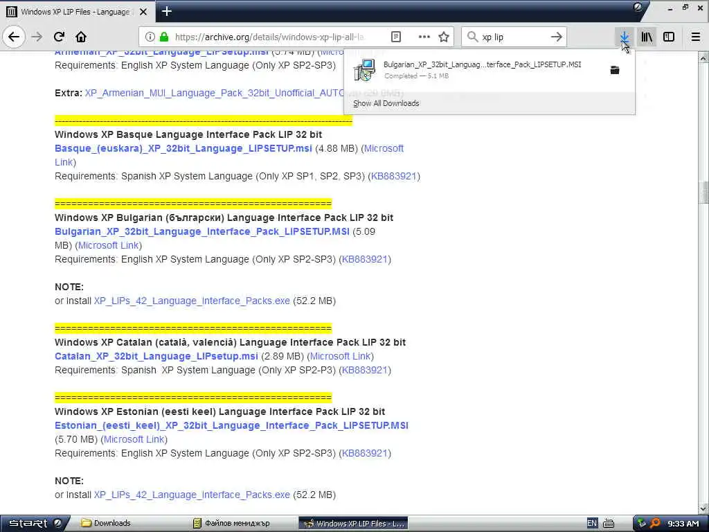
Task: Open XP_LIPs_42 exe link under Bulgarian note
Action: point(192,301)
